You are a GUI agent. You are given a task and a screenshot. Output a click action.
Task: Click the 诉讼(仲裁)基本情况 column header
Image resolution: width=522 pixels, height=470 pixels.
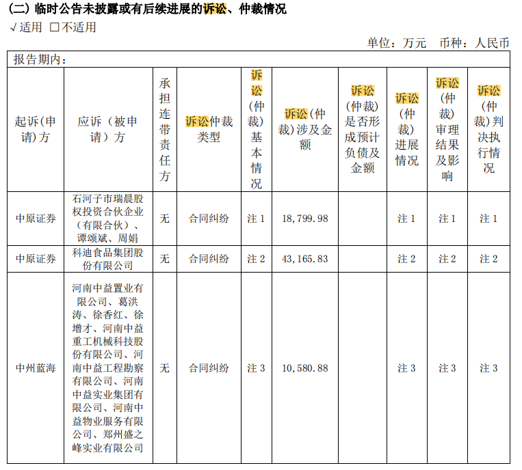point(257,129)
